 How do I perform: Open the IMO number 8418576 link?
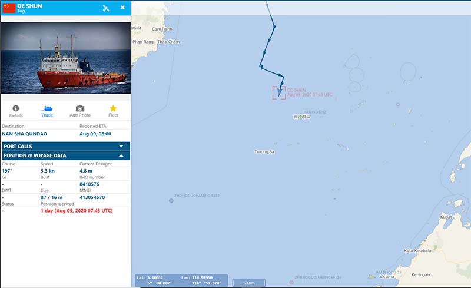89,184
